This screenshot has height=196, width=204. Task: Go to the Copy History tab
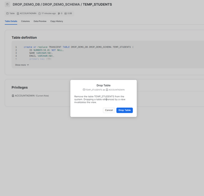point(56,21)
